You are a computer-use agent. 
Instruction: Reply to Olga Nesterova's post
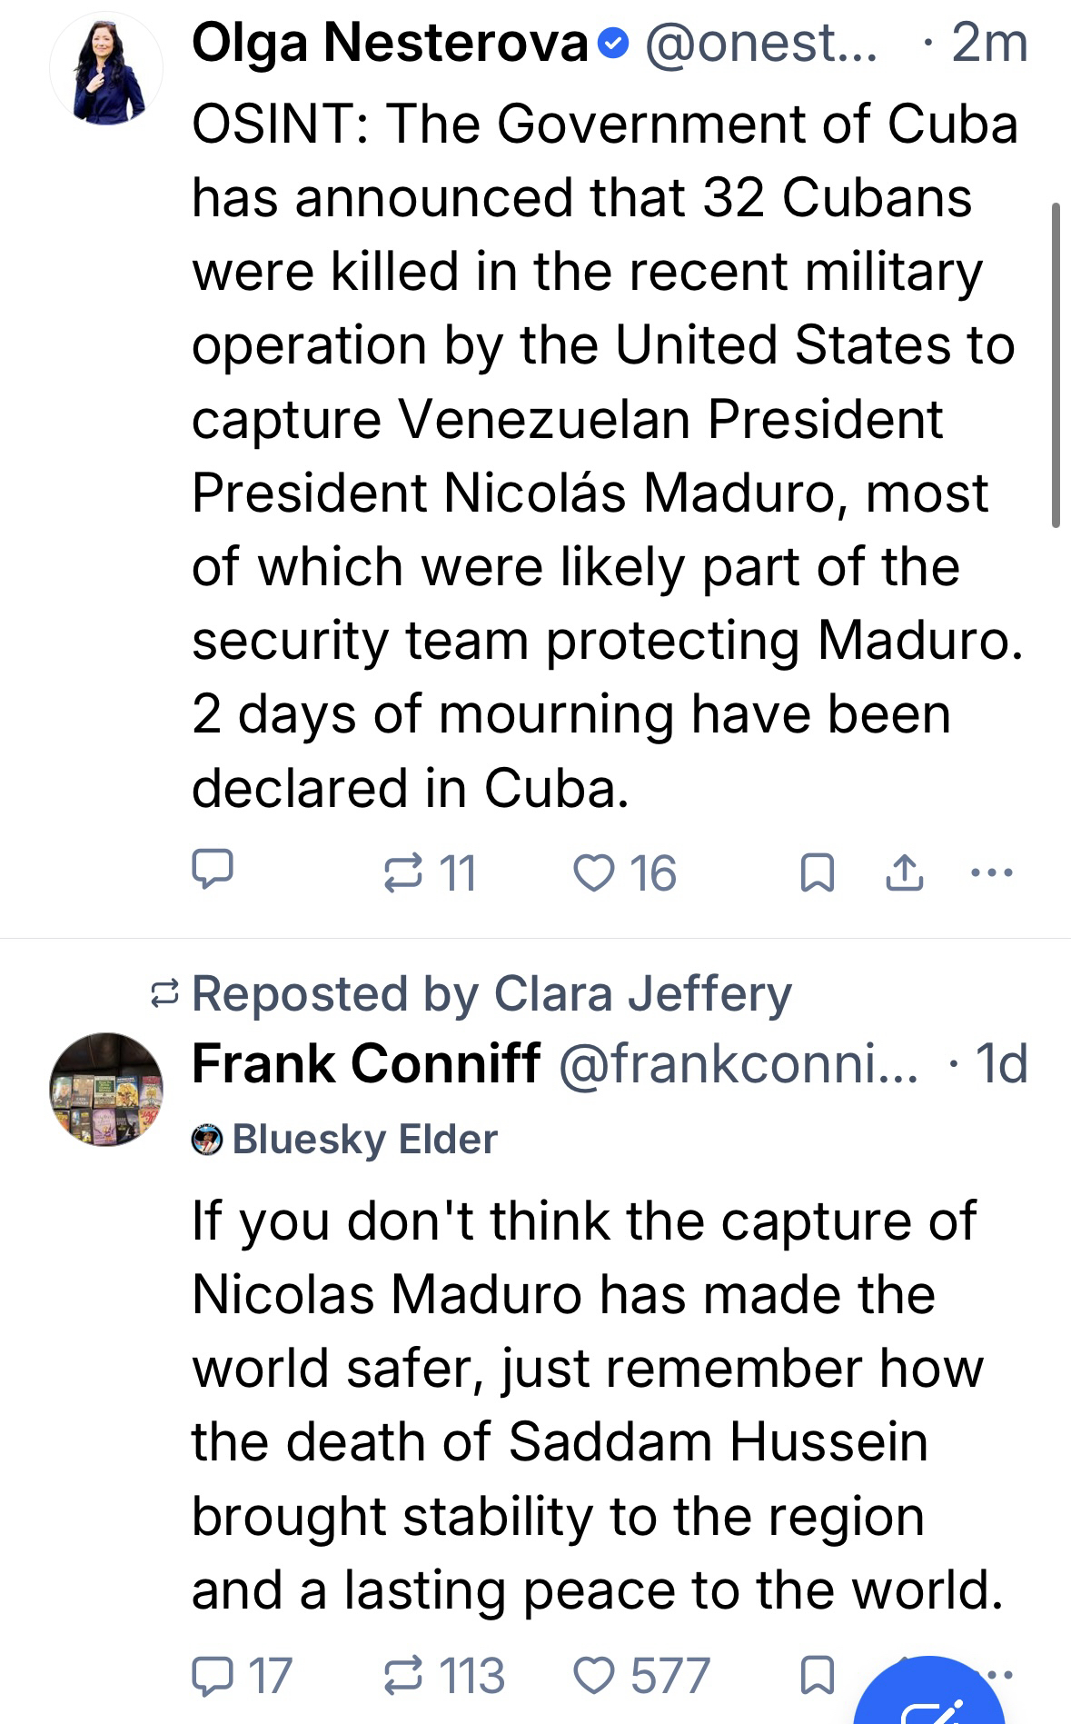tap(213, 871)
